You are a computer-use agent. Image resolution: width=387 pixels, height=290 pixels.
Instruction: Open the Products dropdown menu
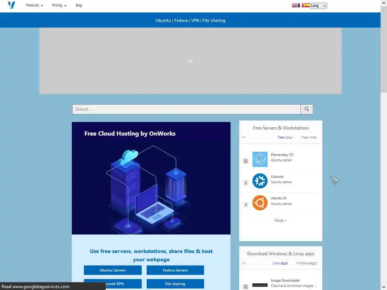pos(34,5)
